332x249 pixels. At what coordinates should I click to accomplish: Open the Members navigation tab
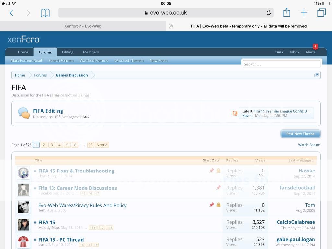pyautogui.click(x=91, y=52)
